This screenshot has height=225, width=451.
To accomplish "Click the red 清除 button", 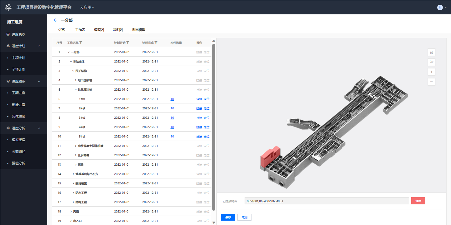I will [x=418, y=201].
